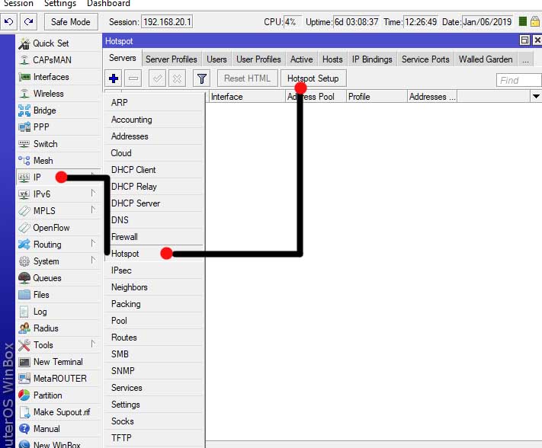The height and width of the screenshot is (448, 542).
Task: Open Switch in sidebar
Action: pyautogui.click(x=58, y=144)
